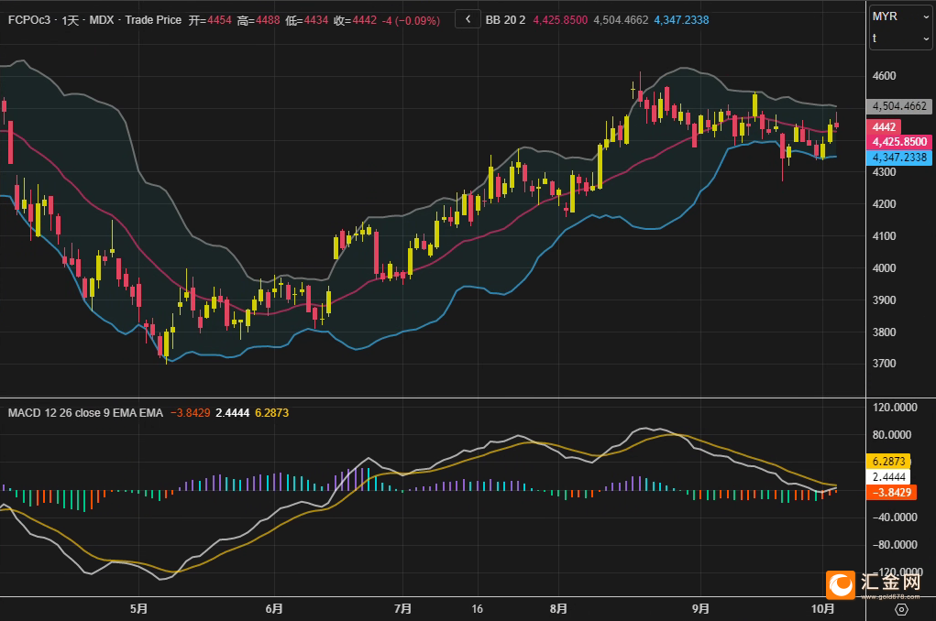
Task: Click the chart settings hexagon icon
Action: click(x=901, y=609)
